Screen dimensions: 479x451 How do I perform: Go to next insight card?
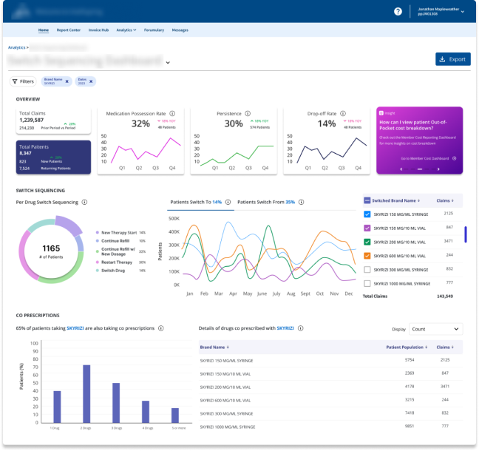(438, 169)
